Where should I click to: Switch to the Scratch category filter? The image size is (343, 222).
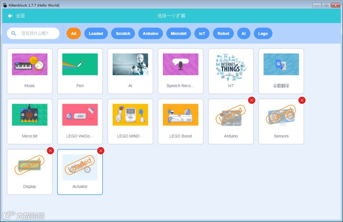click(123, 33)
